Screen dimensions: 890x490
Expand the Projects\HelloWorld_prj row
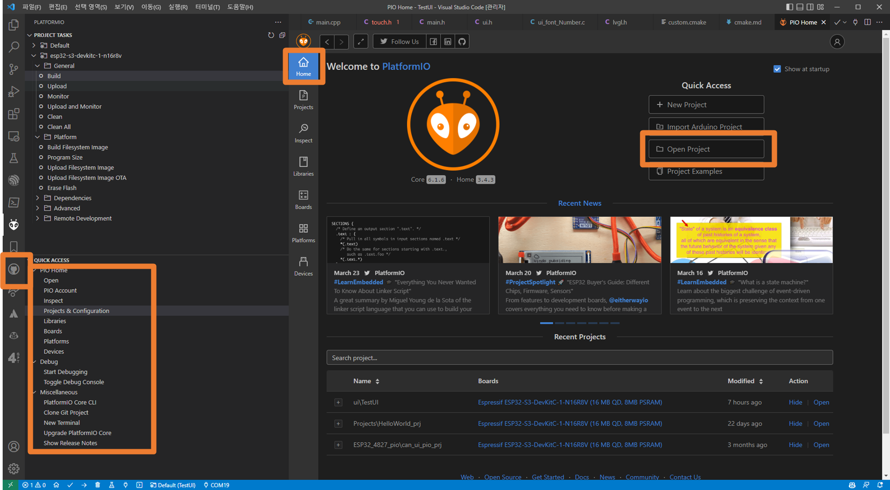pos(338,423)
